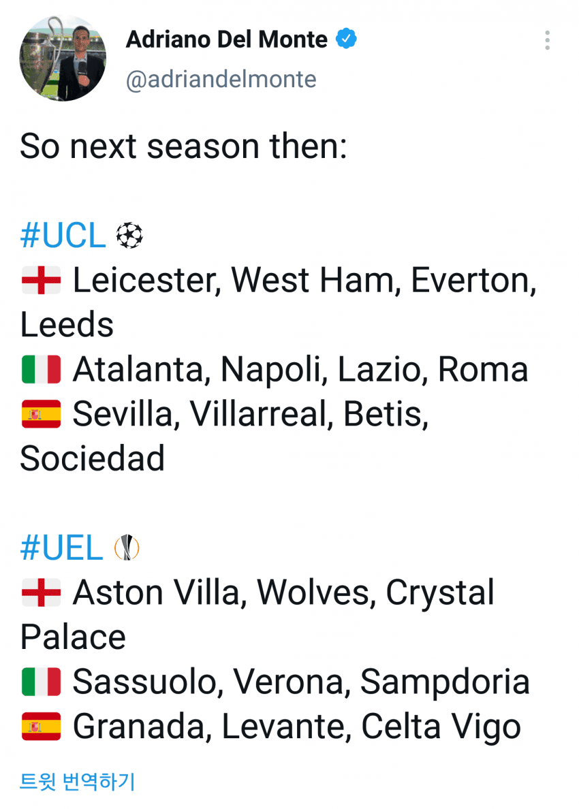Click the word Sociedad in the tweet
The height and width of the screenshot is (809, 579).
coord(93,458)
